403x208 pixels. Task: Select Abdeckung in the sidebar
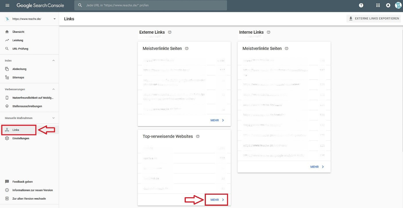coord(19,69)
